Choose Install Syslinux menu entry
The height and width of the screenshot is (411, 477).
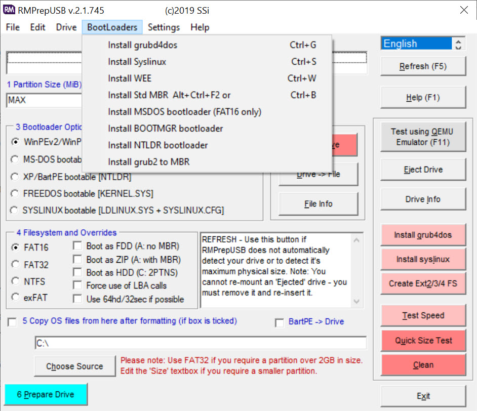207,62
